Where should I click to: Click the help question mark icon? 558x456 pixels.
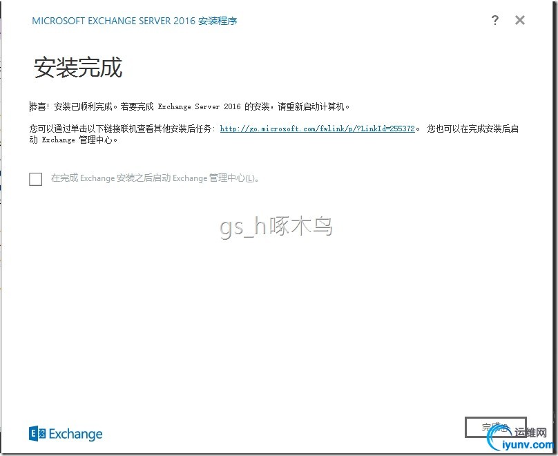(x=495, y=20)
